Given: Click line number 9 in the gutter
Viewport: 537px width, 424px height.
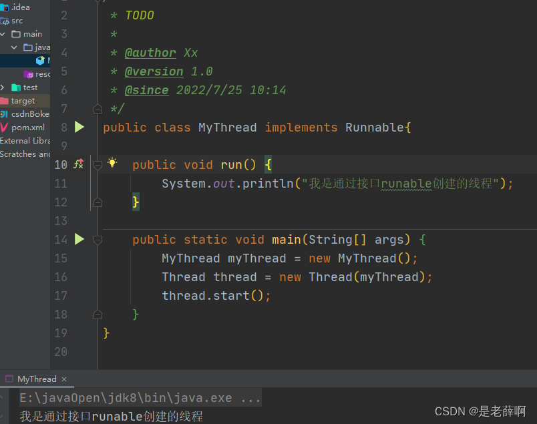Looking at the screenshot, I should pyautogui.click(x=64, y=146).
